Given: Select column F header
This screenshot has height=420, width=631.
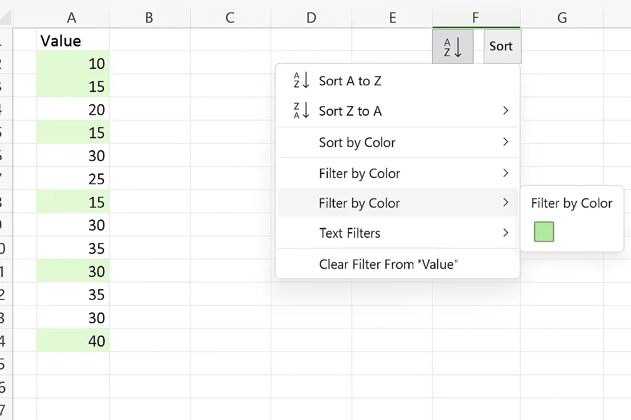Looking at the screenshot, I should [476, 18].
